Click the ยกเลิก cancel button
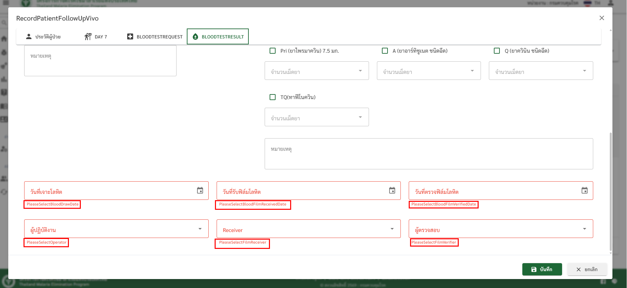Viewport: 627px width, 288px height. pyautogui.click(x=587, y=269)
